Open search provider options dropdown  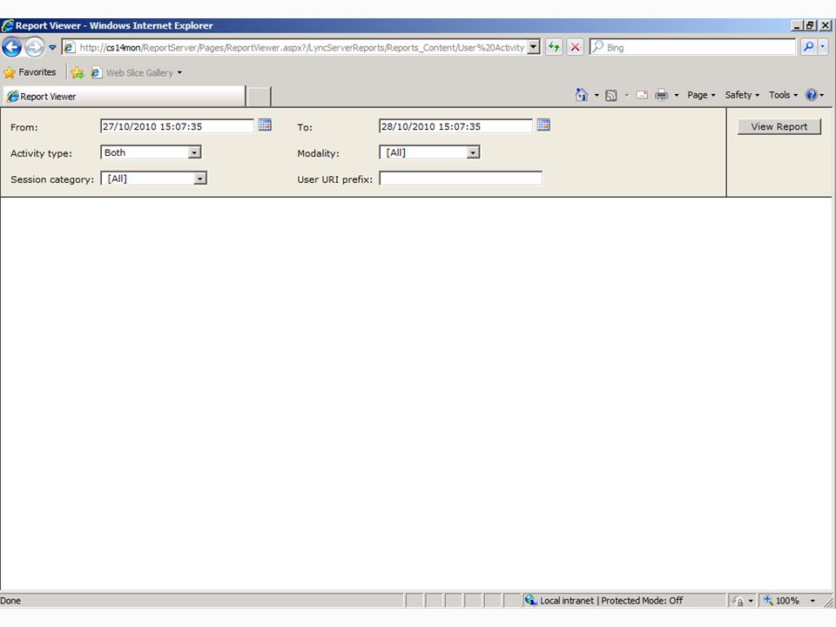823,47
